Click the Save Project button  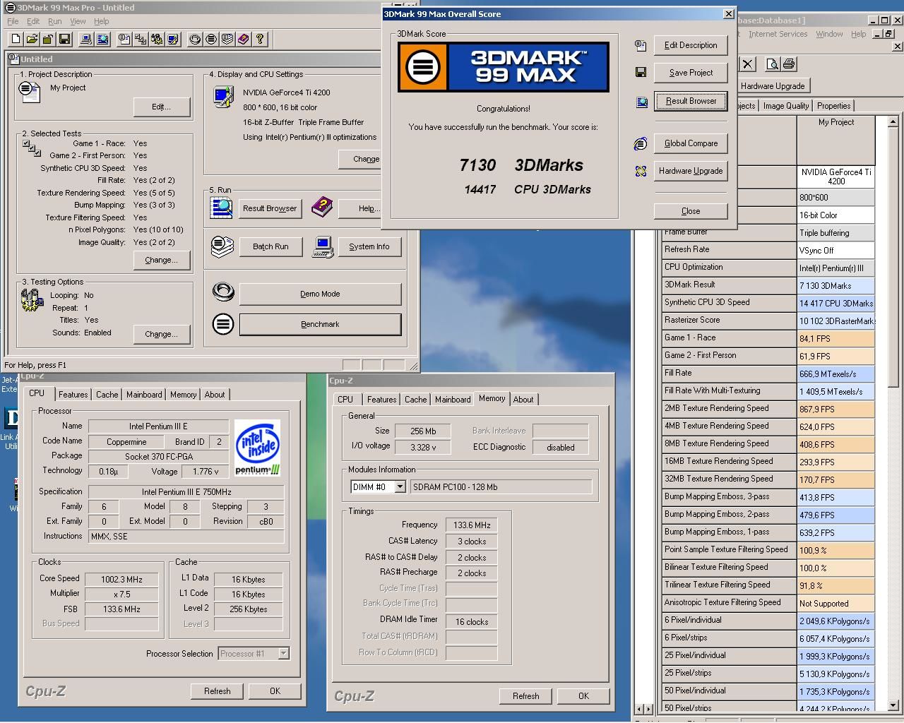point(691,73)
